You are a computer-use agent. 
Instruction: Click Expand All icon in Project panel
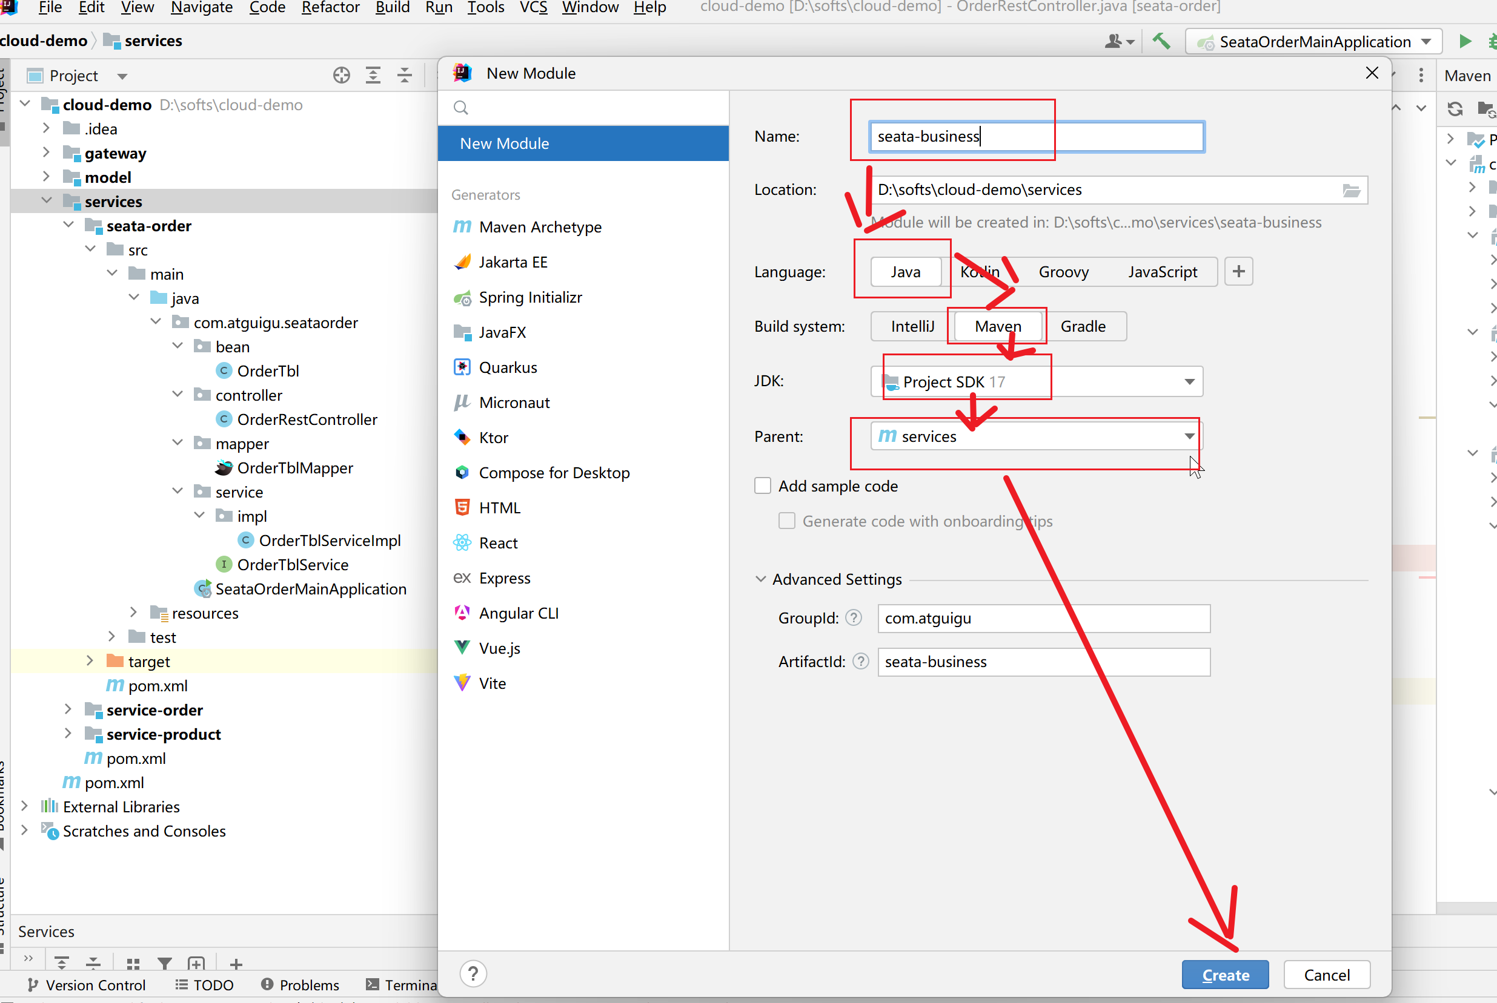(x=373, y=76)
